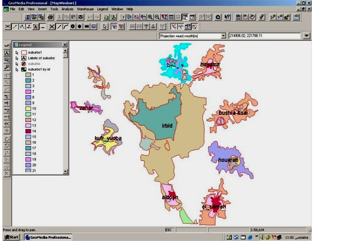Toggle selectability arrow for suburbs1 legend entry
This screenshot has height=241, width=338.
(x=17, y=53)
